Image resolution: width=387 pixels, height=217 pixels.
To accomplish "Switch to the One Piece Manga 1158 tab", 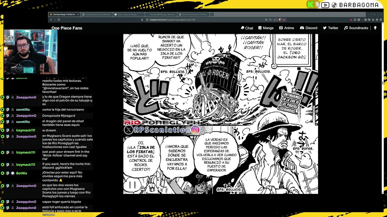I will pyautogui.click(x=64, y=14).
